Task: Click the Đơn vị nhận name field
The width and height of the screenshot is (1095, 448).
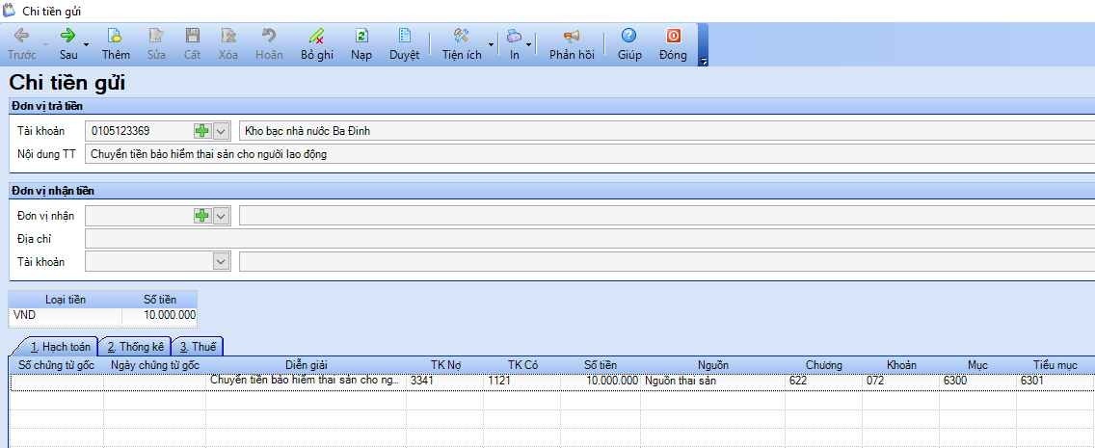Action: 667,216
